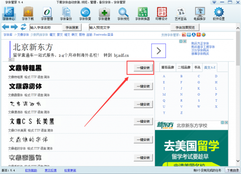Open the 字体下载 font download tool
The image size is (241, 174).
27,13
